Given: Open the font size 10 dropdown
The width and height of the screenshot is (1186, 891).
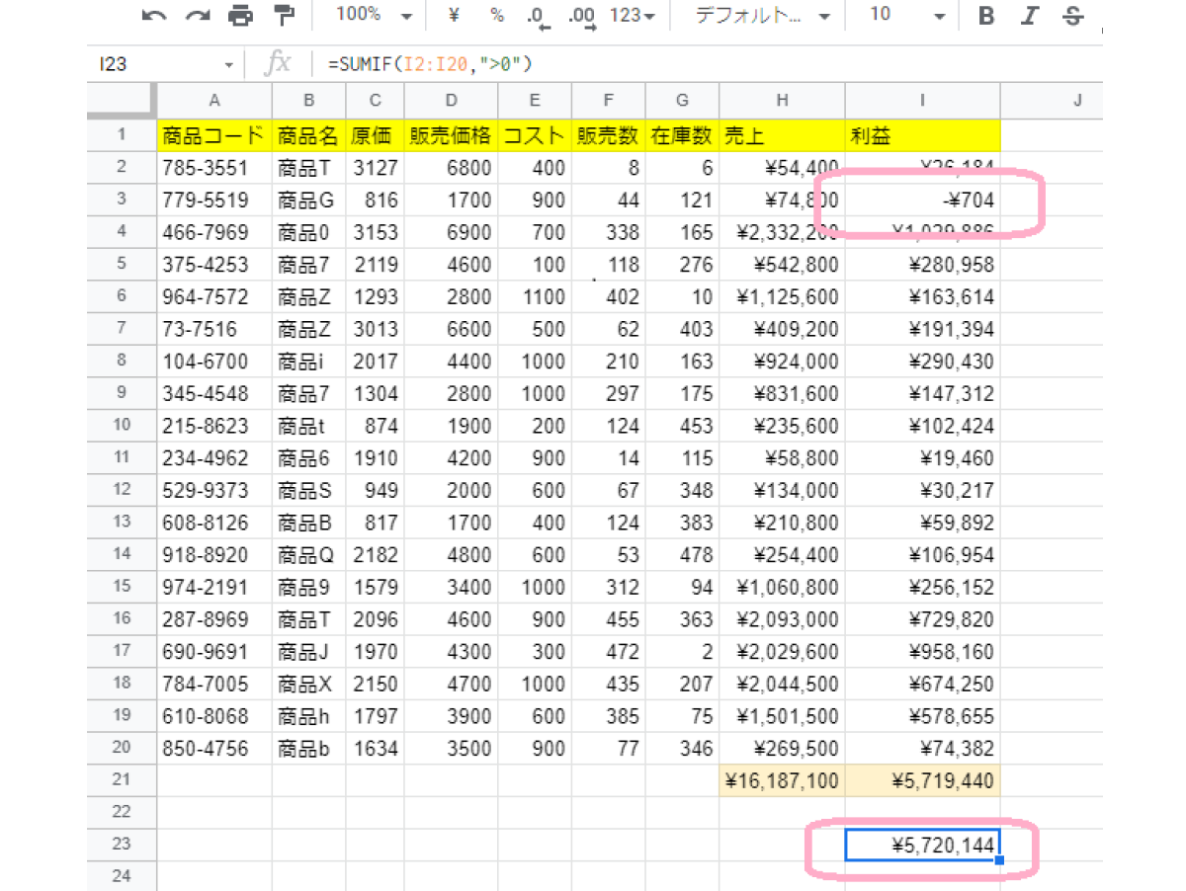Looking at the screenshot, I should (908, 15).
